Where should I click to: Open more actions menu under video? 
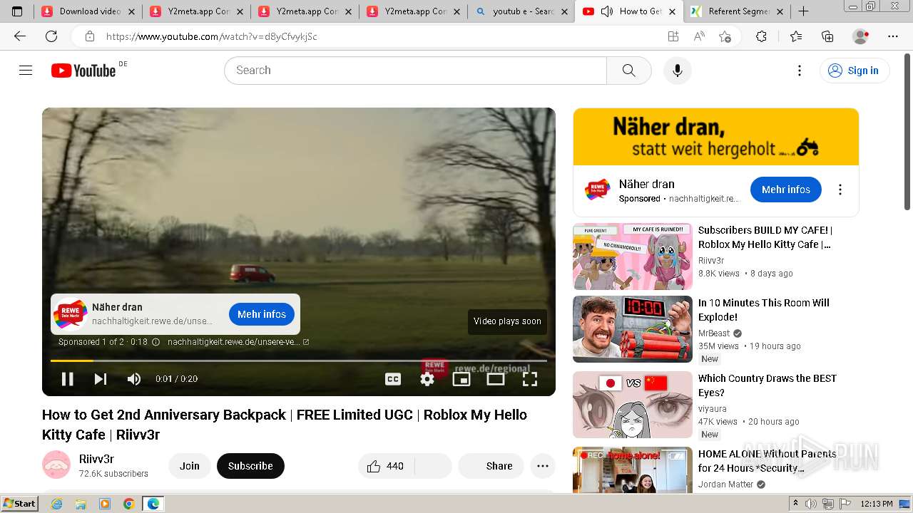point(543,466)
